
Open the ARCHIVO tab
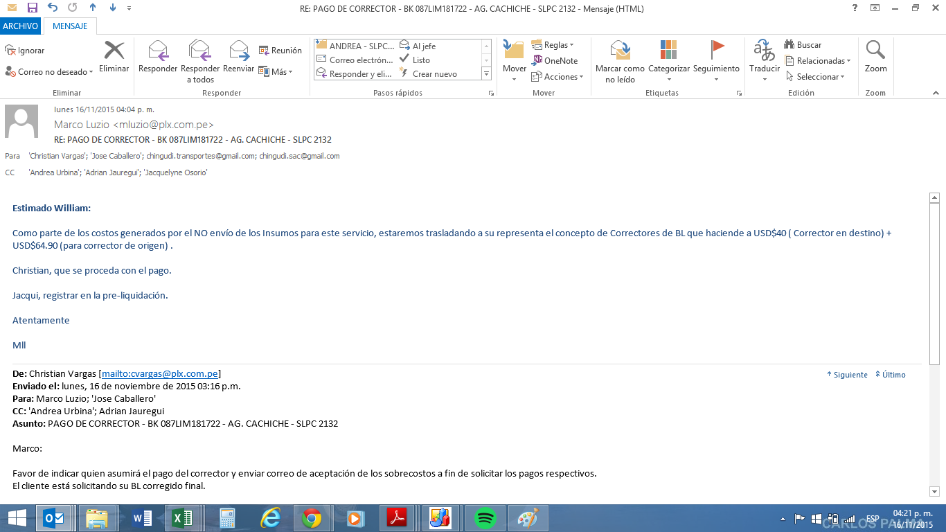point(20,26)
